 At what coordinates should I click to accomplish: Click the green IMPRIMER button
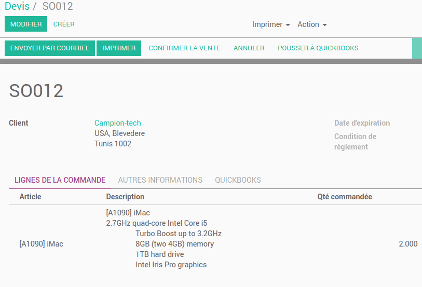tap(119, 48)
